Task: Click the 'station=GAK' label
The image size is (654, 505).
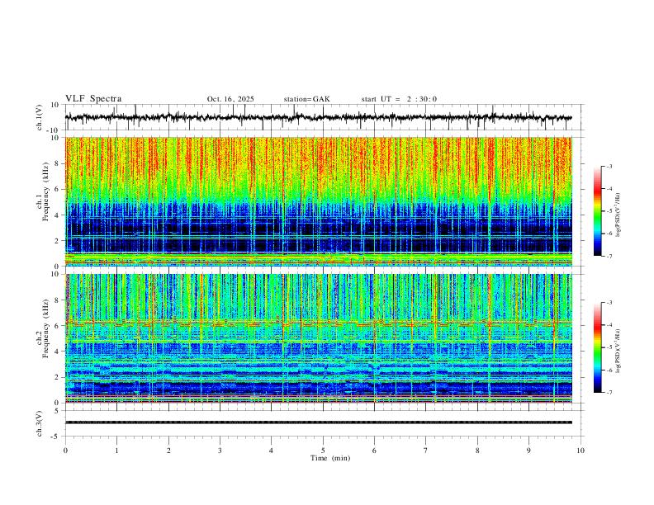Action: [x=306, y=99]
